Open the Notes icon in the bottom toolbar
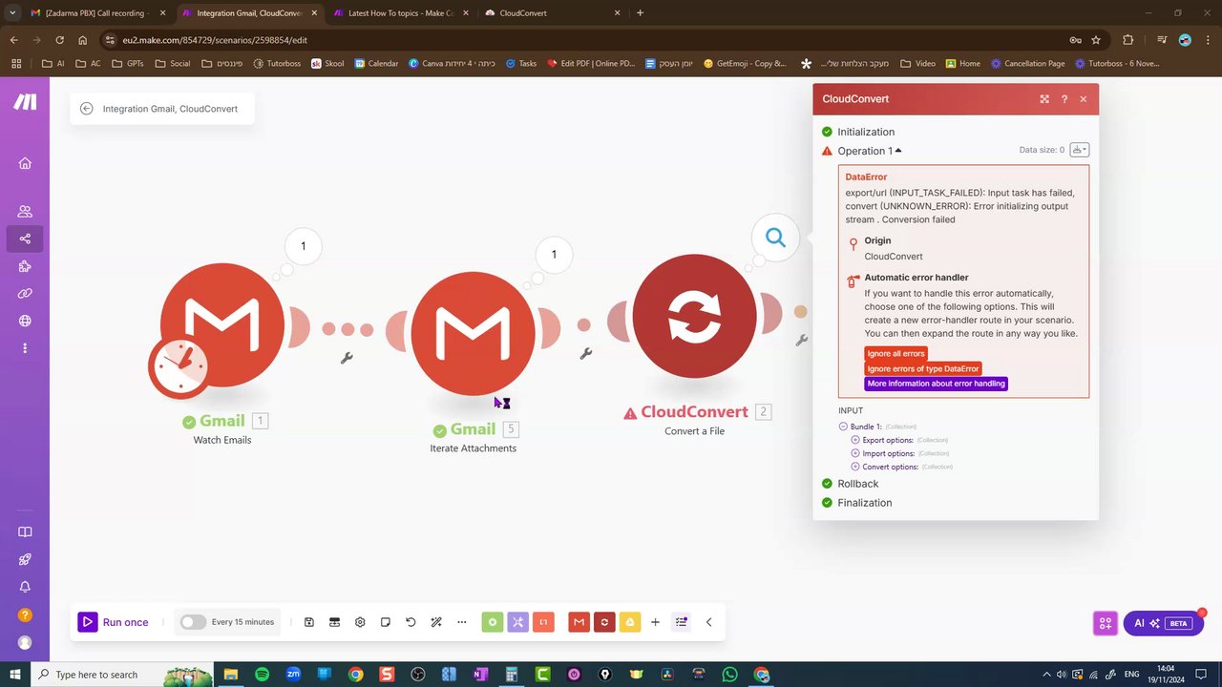Viewport: 1222px width, 687px height. pyautogui.click(x=386, y=622)
